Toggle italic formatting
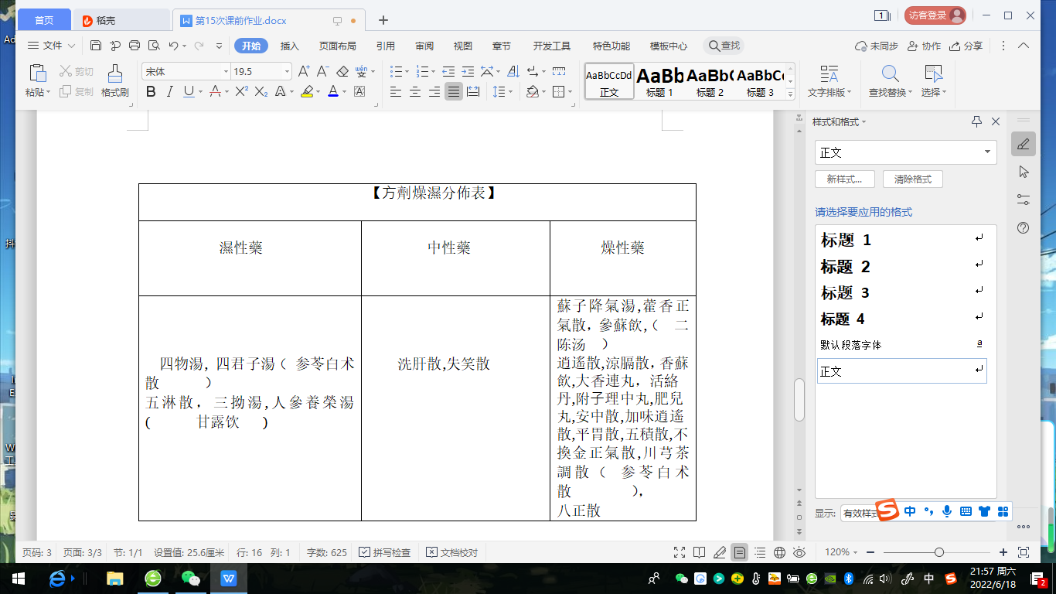This screenshot has width=1056, height=594. tap(170, 91)
